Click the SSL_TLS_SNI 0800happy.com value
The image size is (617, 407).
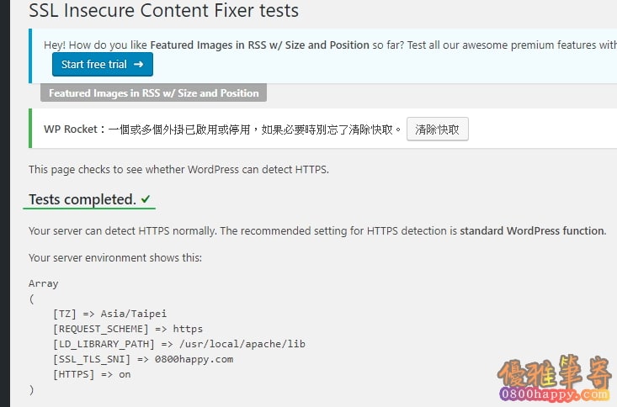pyautogui.click(x=194, y=359)
